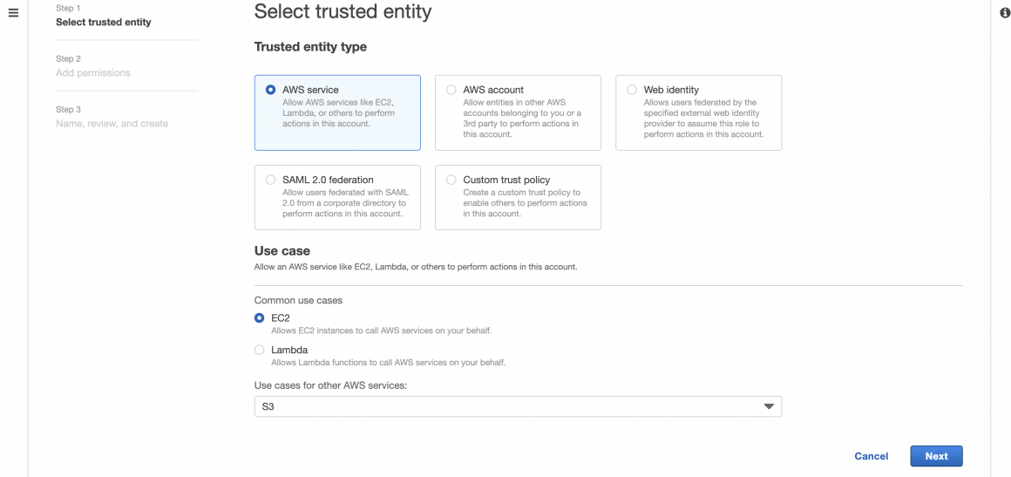Click the Custom trust policy card description

[525, 203]
